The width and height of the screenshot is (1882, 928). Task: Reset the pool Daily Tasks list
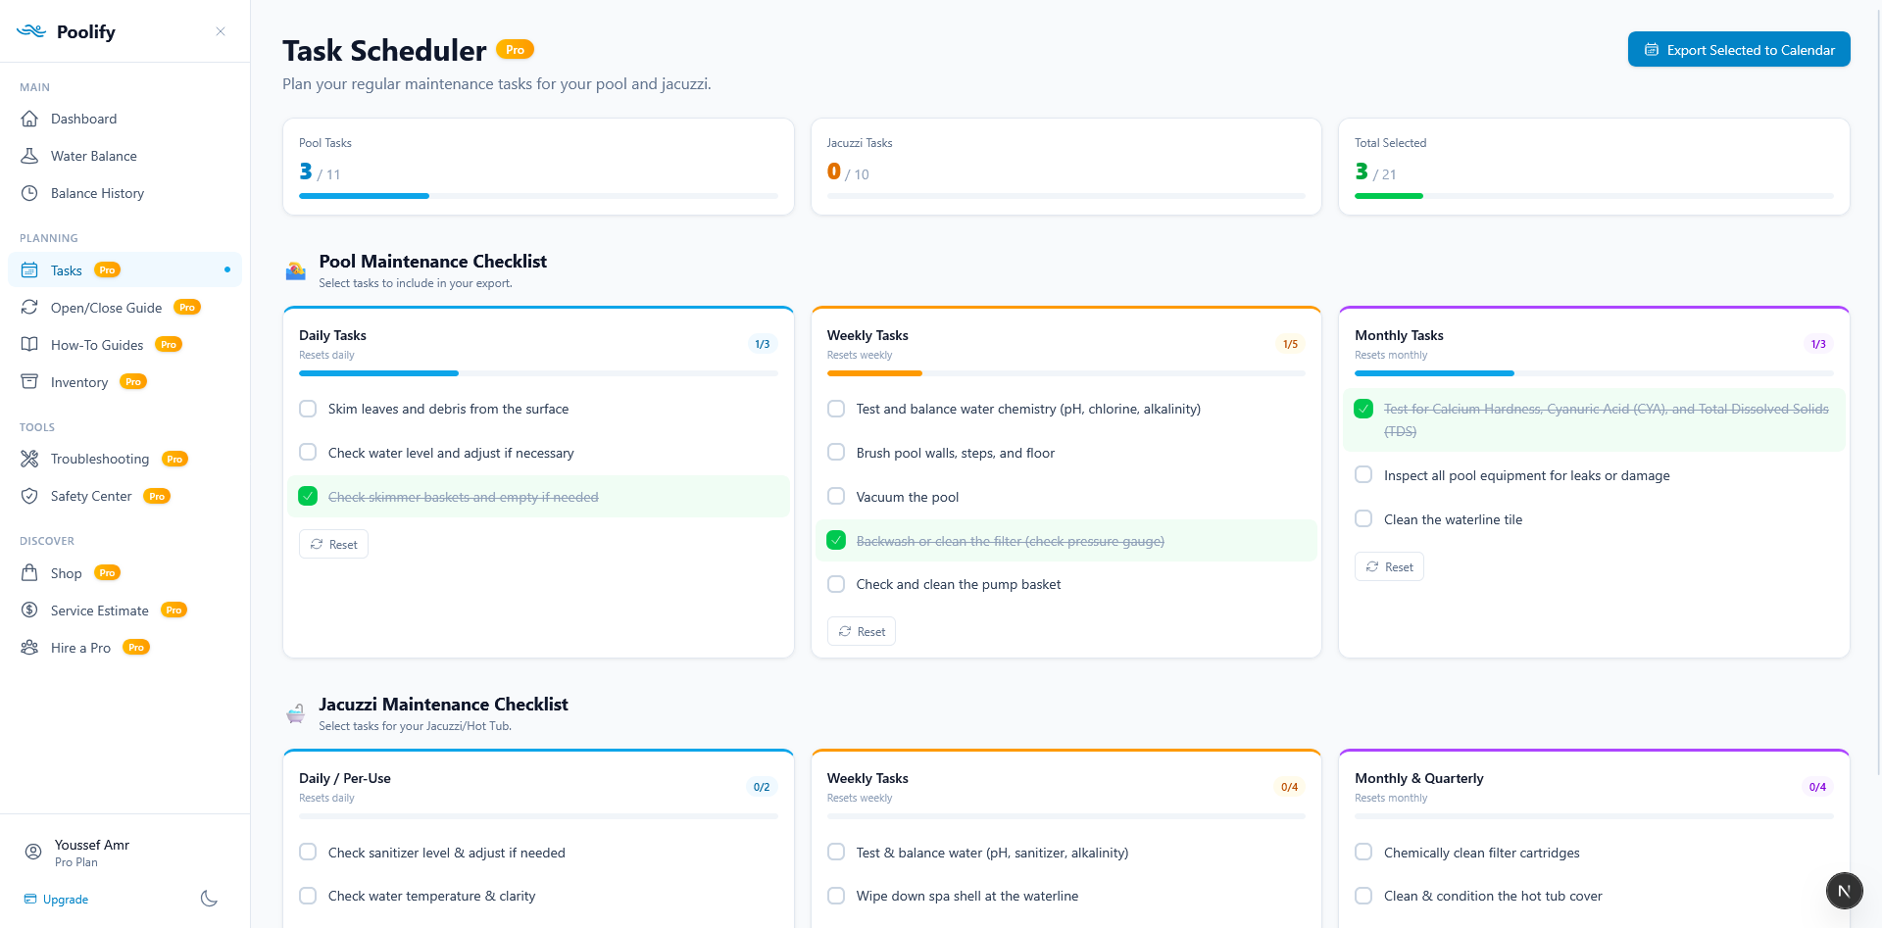333,544
